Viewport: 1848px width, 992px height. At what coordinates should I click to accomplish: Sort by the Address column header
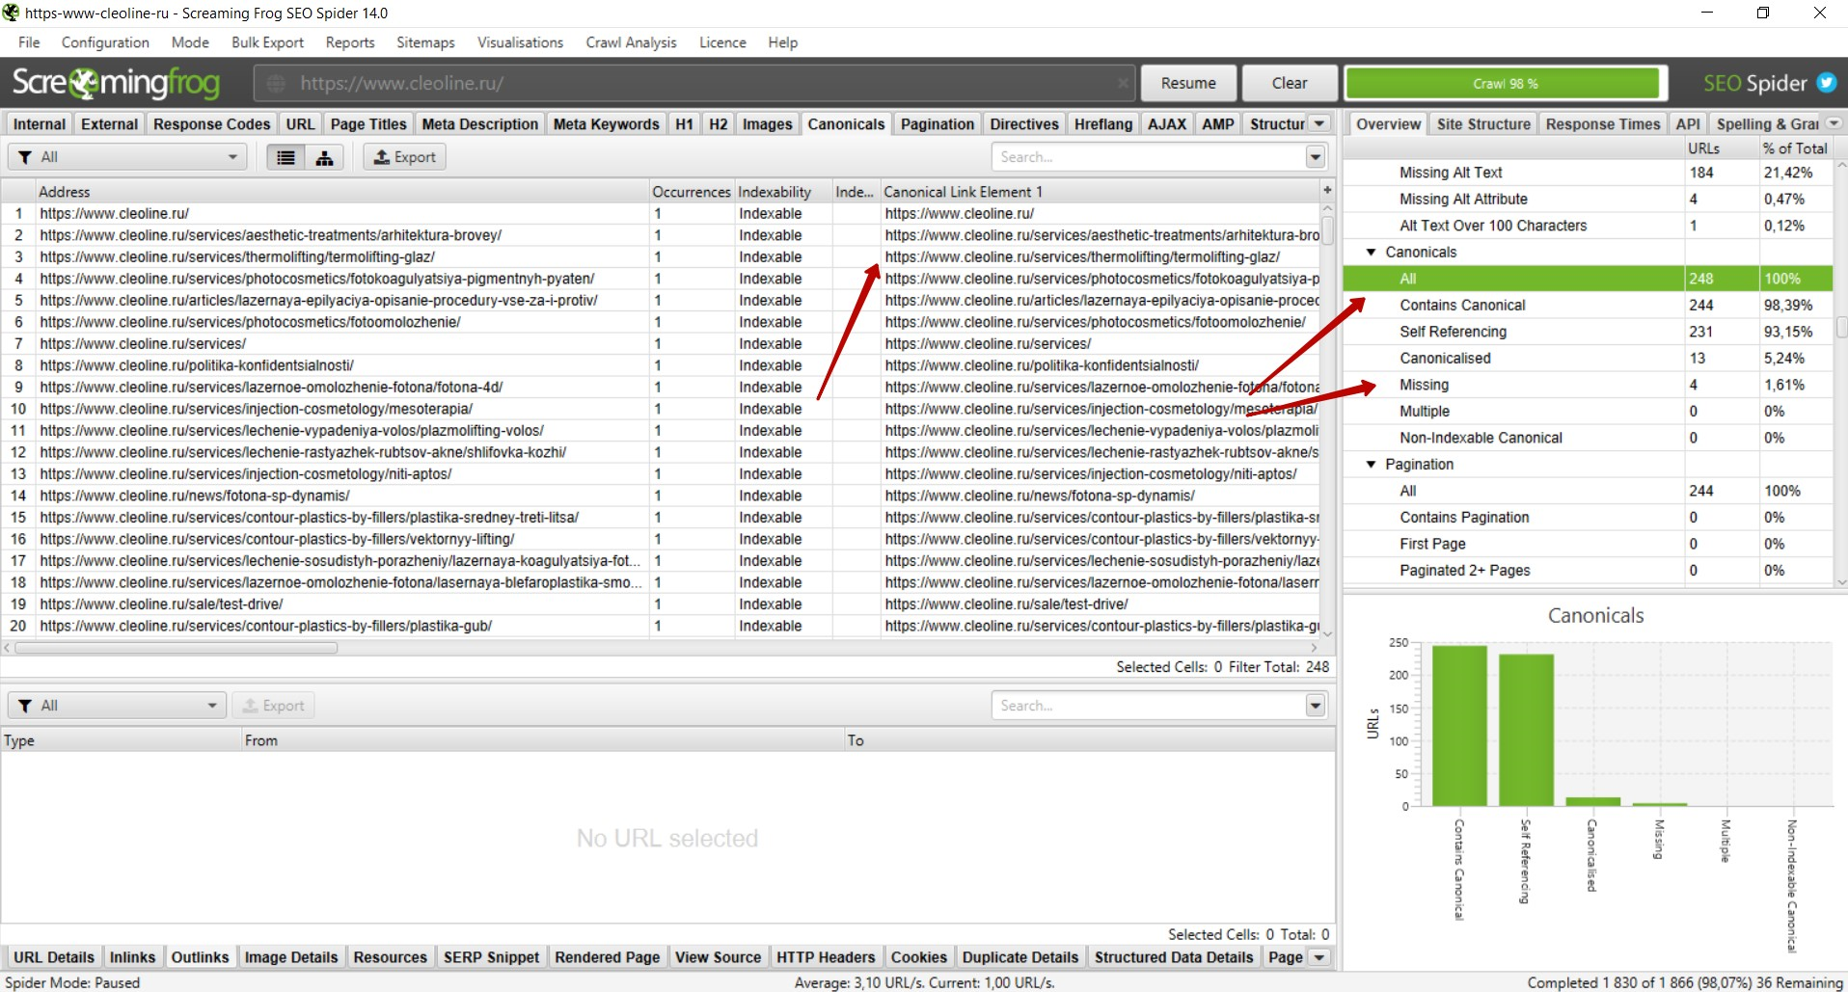342,192
